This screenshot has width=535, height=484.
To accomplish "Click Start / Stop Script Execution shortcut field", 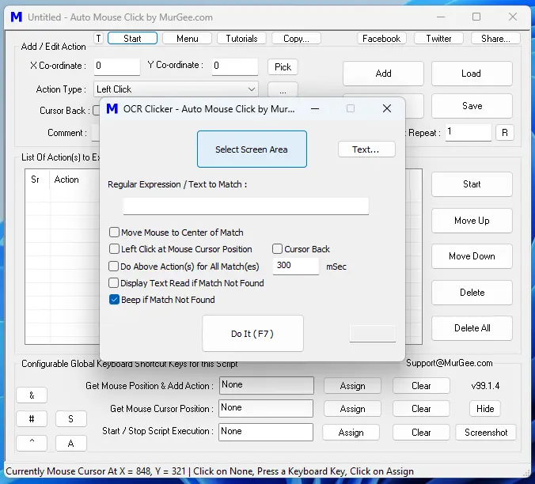I will pos(266,432).
